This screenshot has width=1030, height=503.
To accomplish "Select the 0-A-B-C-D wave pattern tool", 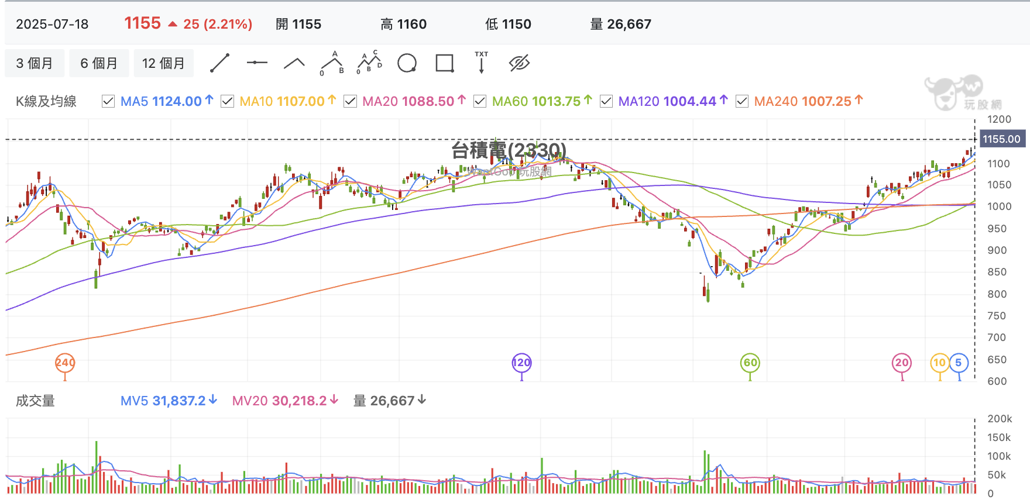I will 369,63.
